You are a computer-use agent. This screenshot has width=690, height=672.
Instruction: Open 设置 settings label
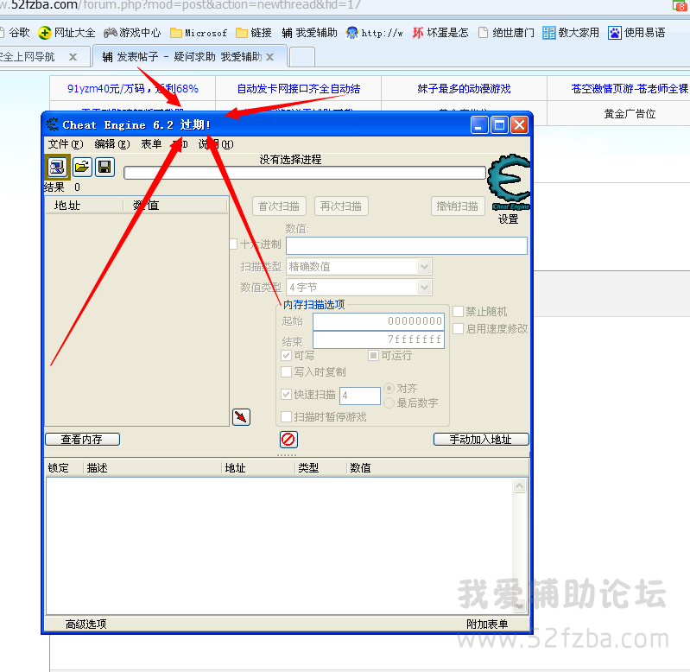tap(509, 219)
